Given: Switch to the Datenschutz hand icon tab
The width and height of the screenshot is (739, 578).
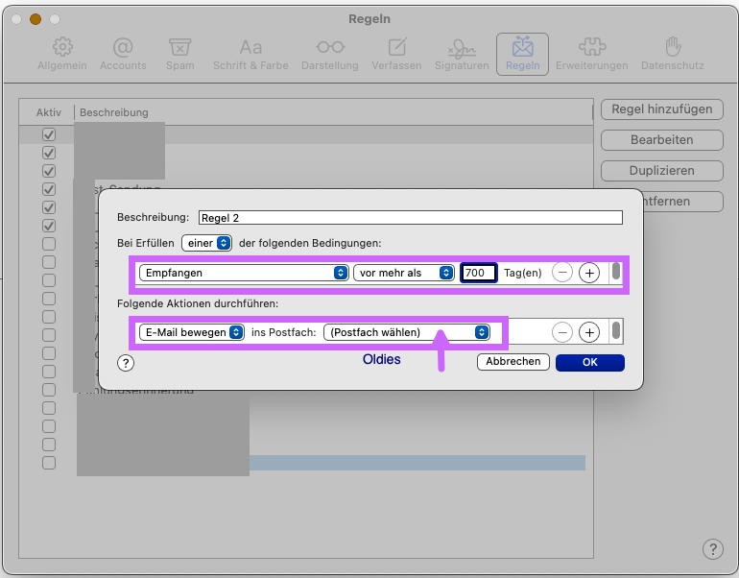Looking at the screenshot, I should point(672,54).
